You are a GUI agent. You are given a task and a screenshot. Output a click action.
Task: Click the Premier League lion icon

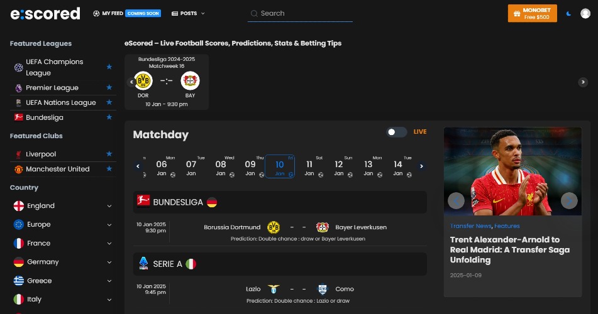tap(18, 88)
